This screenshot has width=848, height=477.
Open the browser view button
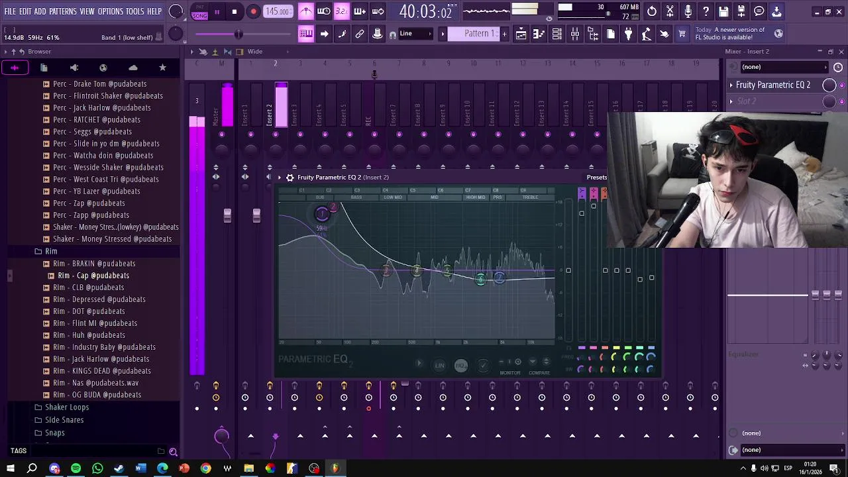pyautogui.click(x=593, y=34)
